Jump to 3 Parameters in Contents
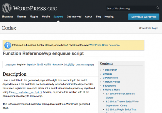162x113 pixels. (110, 78)
